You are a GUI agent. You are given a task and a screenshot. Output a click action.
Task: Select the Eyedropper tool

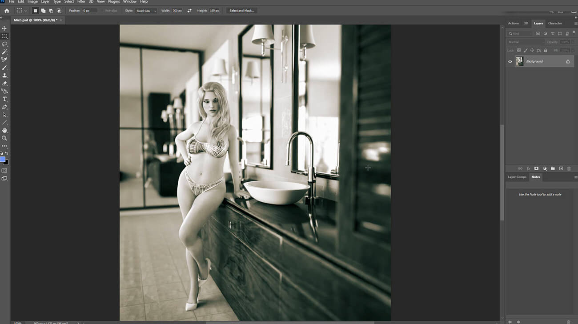click(4, 60)
